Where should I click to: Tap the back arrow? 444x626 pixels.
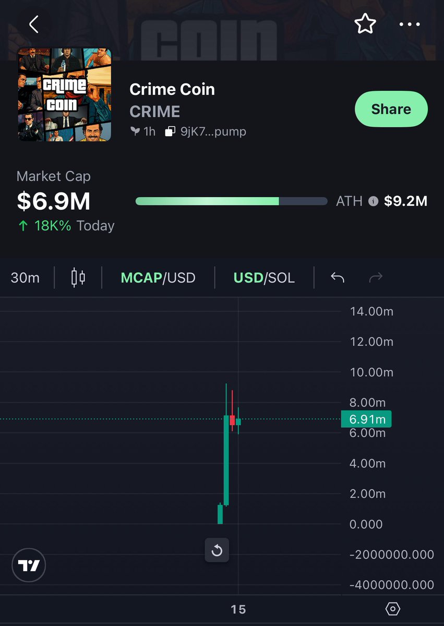click(34, 24)
